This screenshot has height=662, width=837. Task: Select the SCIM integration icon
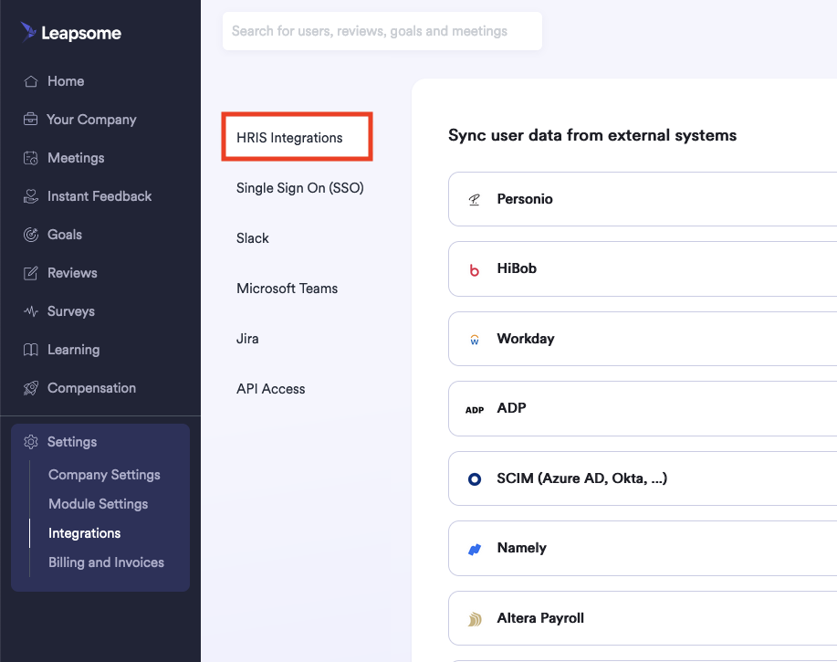[x=474, y=478]
